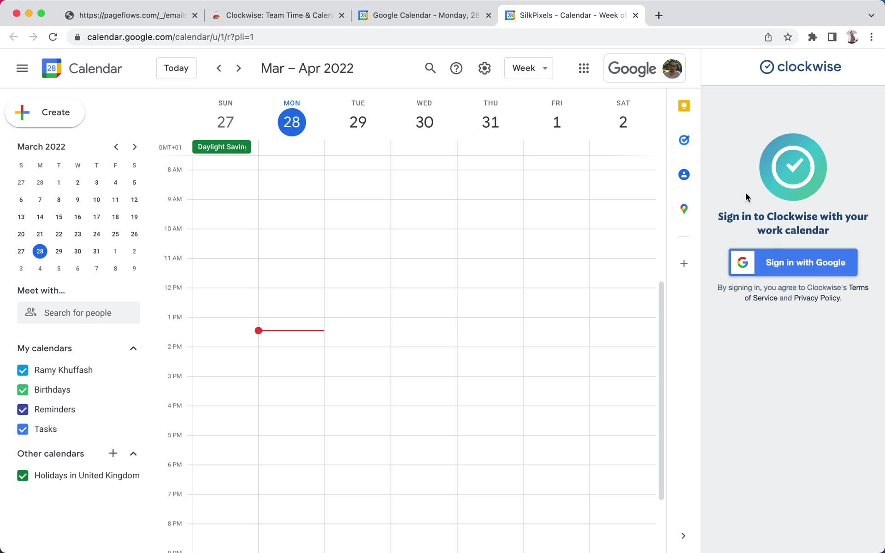This screenshot has height=553, width=885.
Task: Open calendar search magnifier icon
Action: [430, 68]
